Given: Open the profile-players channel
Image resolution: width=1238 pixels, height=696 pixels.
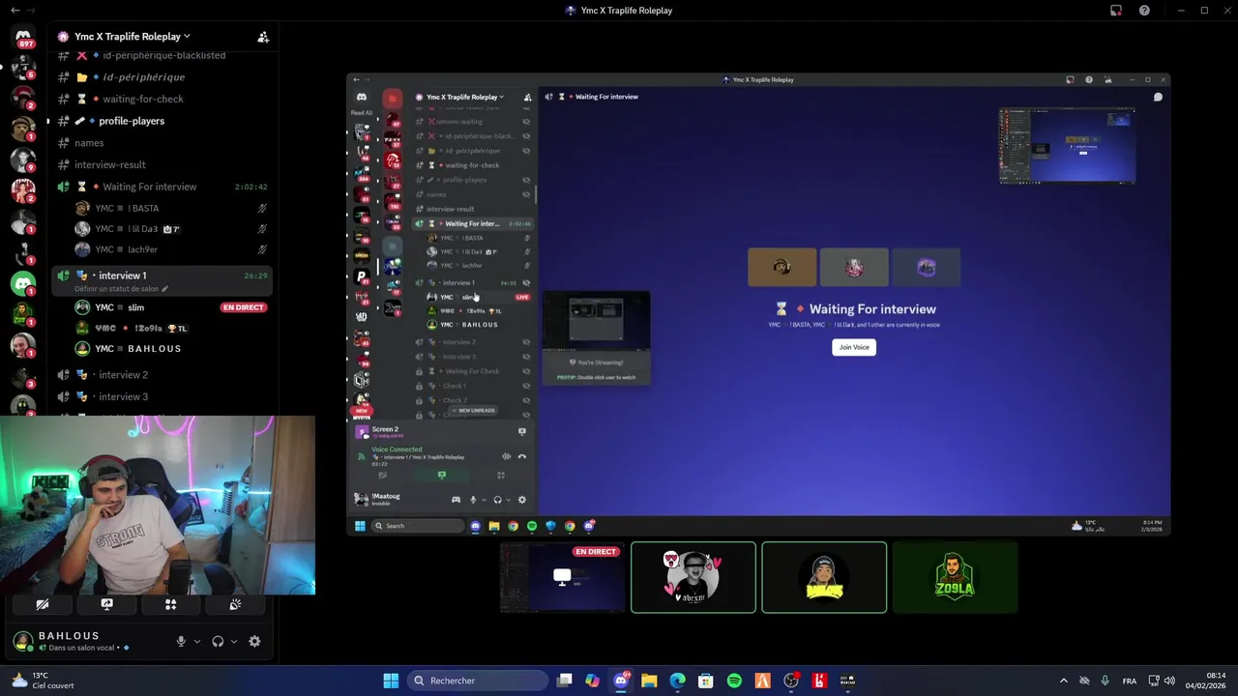Looking at the screenshot, I should [x=161, y=121].
